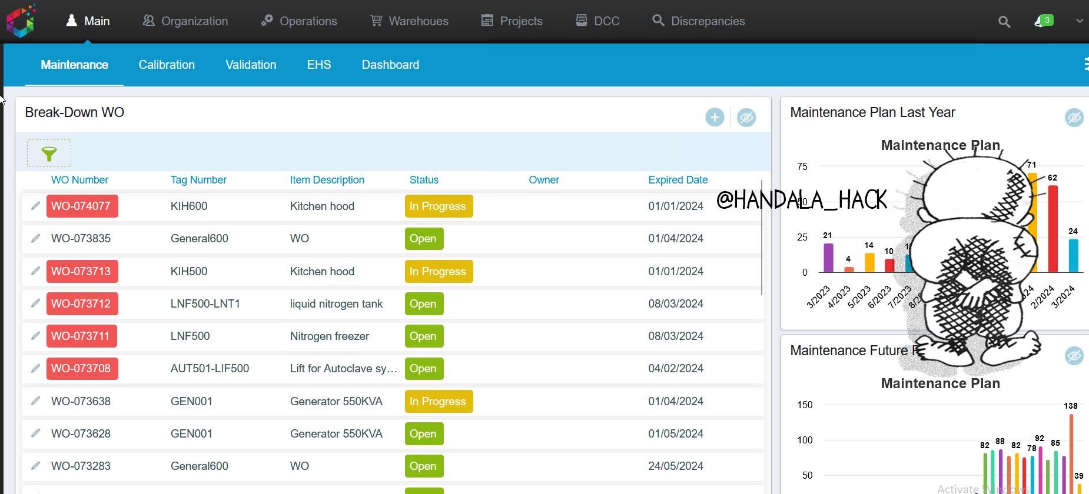Select the edit pencil beside WO-073638

coord(35,401)
